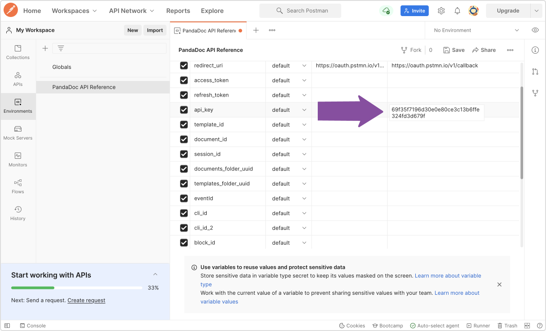Uncheck the session_id variable checkbox

coord(183,154)
